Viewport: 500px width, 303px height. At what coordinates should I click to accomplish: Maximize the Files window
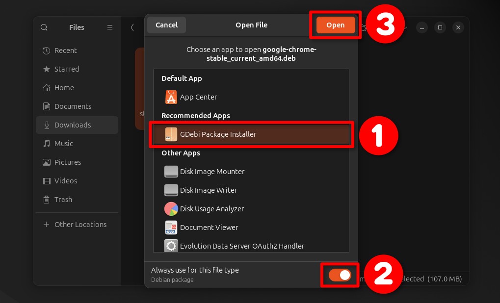(440, 27)
